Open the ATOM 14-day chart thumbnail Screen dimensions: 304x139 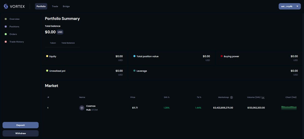tap(289, 108)
